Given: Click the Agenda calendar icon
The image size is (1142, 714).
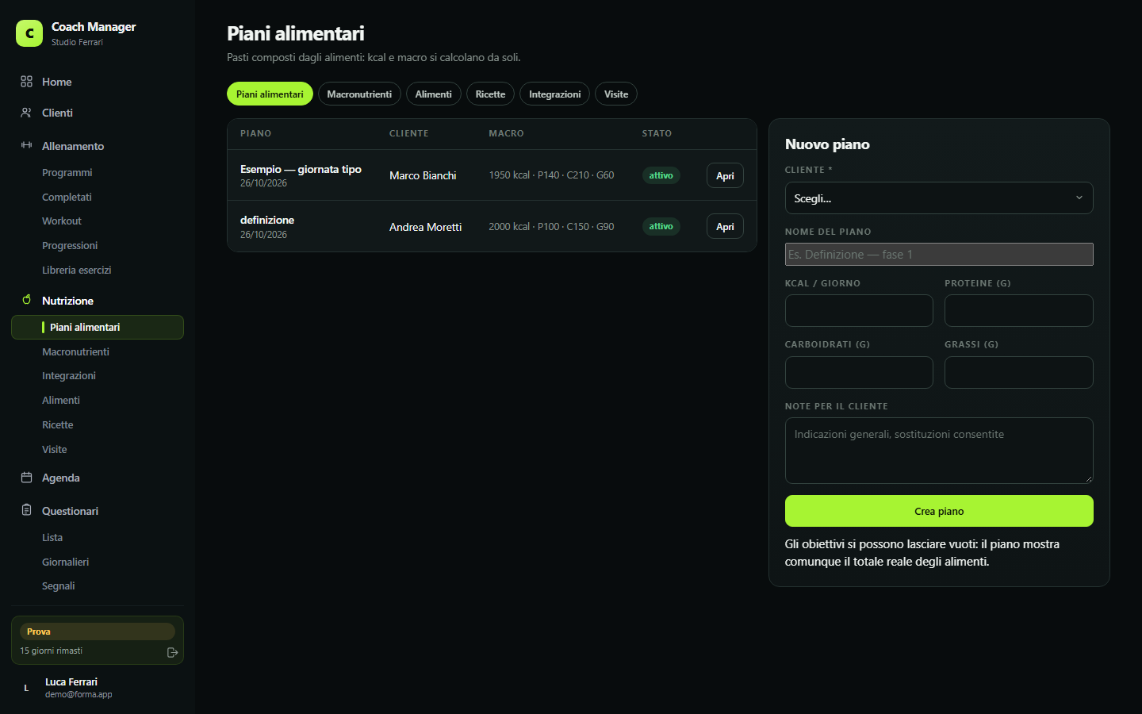Looking at the screenshot, I should (26, 478).
